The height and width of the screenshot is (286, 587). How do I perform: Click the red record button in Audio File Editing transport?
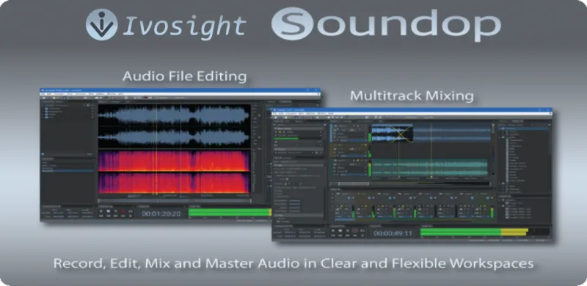[x=123, y=211]
